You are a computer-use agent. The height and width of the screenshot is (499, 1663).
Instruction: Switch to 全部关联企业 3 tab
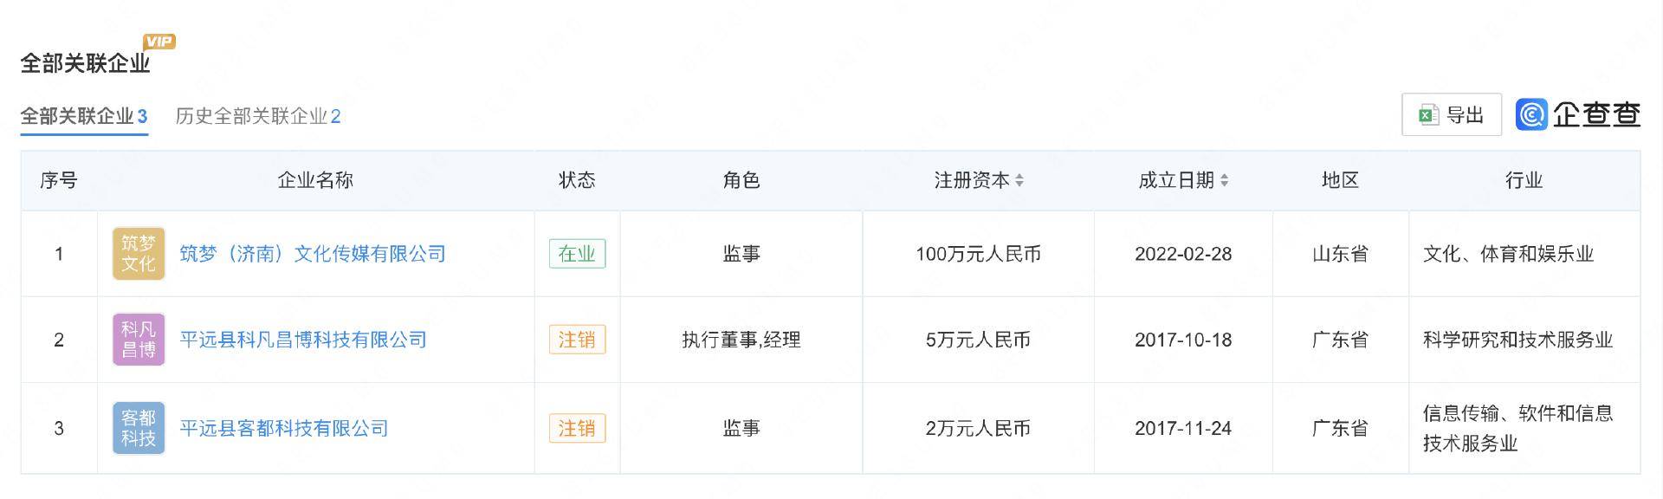pyautogui.click(x=84, y=116)
